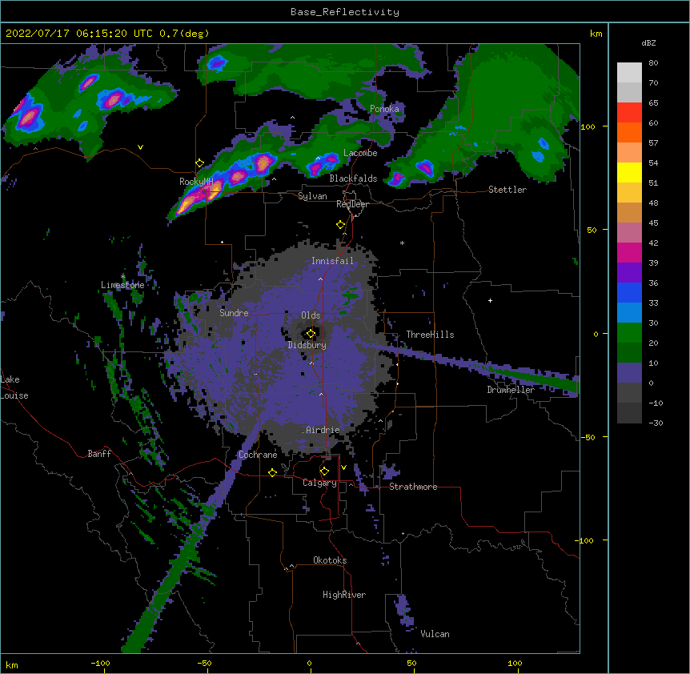
Task: Click the RockyMH town label
Action: (196, 182)
